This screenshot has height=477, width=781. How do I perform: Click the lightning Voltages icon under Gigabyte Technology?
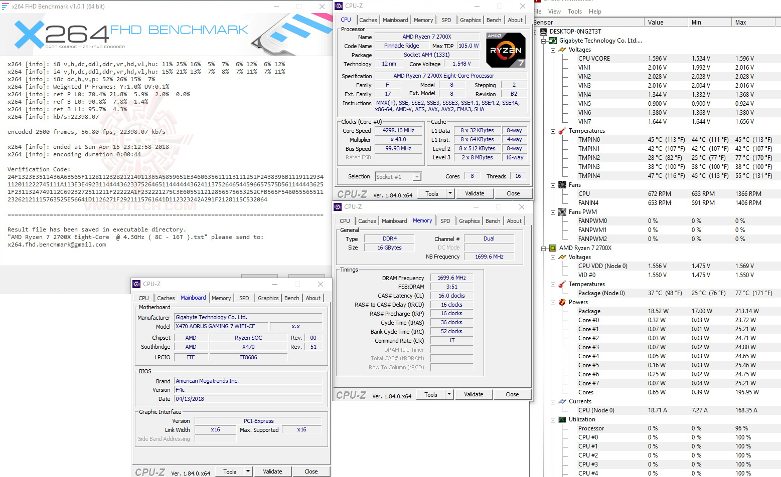(562, 50)
